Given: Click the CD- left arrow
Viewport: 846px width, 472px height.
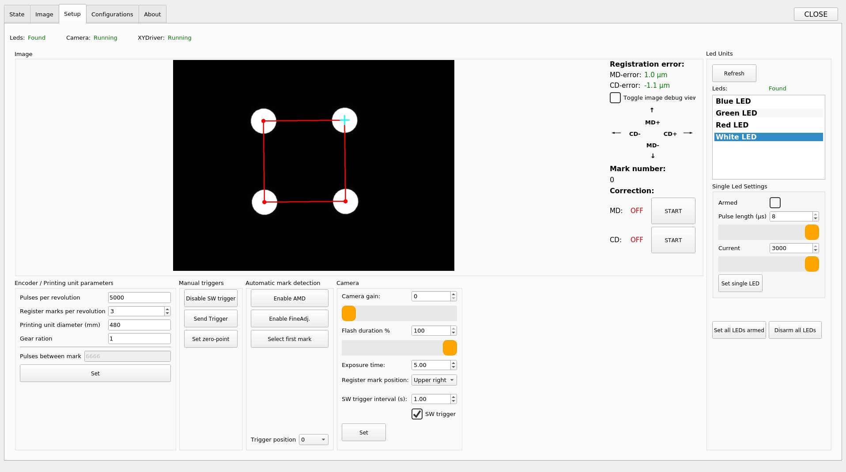Looking at the screenshot, I should (x=616, y=133).
